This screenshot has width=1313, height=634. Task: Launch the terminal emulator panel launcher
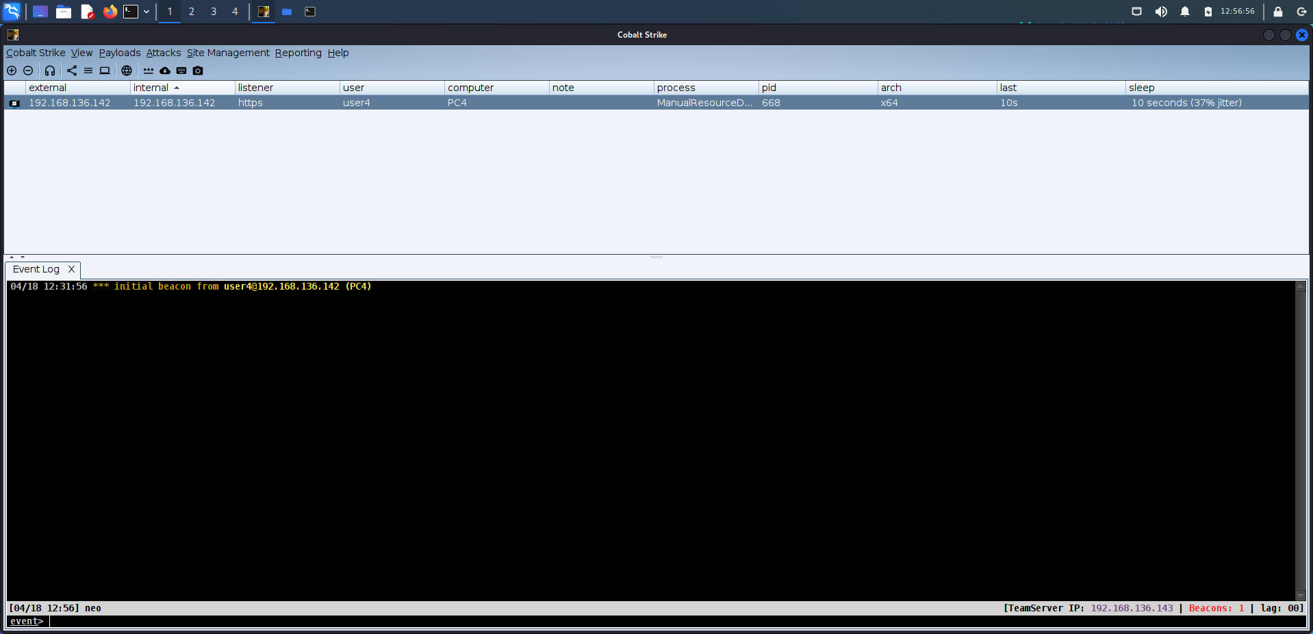click(x=131, y=12)
